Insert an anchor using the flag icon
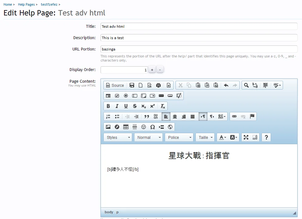 click(x=252, y=116)
